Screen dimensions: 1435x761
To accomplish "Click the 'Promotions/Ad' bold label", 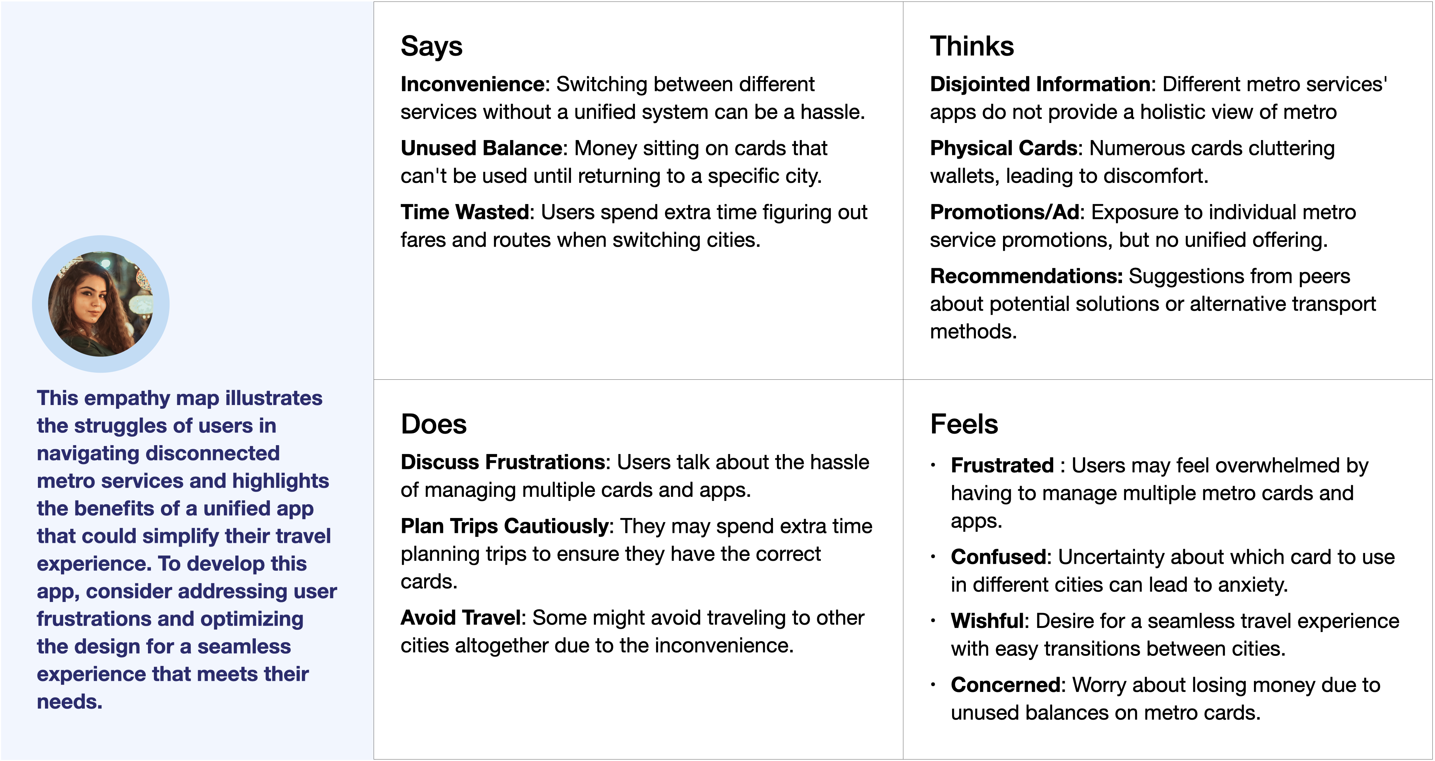I will (x=1005, y=213).
